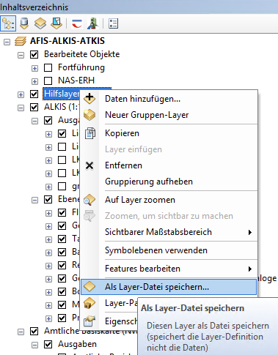Enable the Fortführung layer checkbox
Screen dimensions: 278x355
[48, 67]
